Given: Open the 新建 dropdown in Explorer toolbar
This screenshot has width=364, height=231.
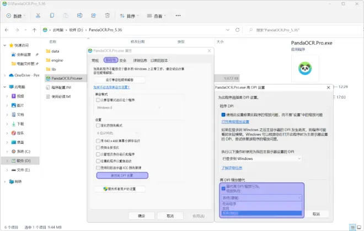Looking at the screenshot, I should [15, 16].
